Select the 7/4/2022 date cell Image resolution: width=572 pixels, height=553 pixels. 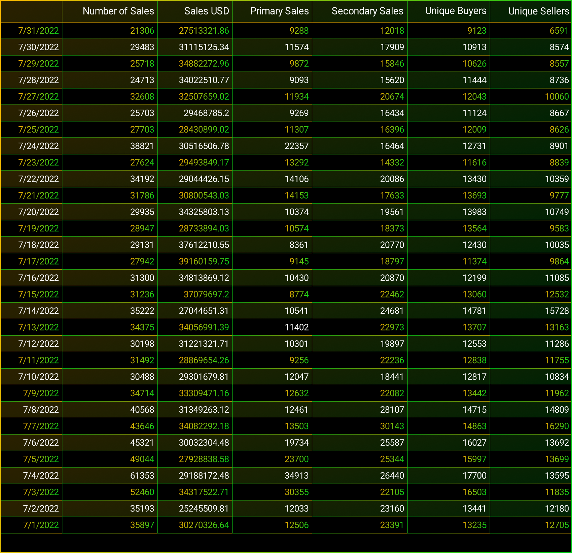31,476
